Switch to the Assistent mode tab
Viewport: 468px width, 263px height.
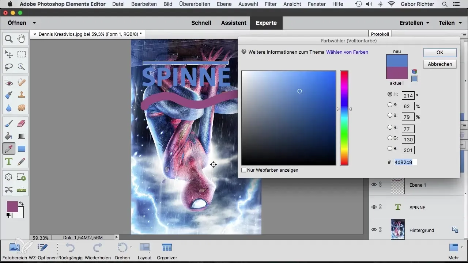[x=234, y=23]
